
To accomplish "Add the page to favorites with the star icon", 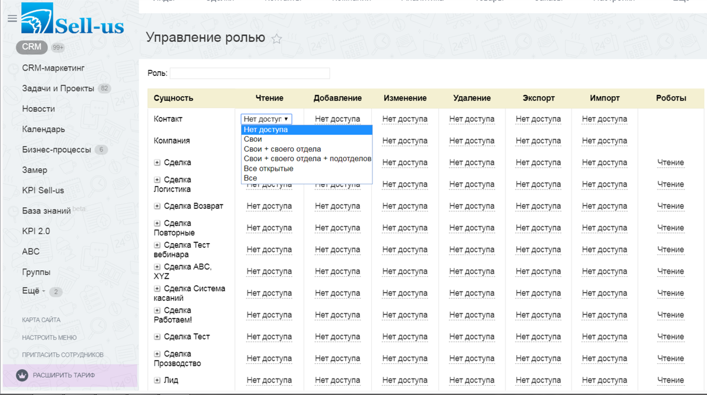I will 276,39.
